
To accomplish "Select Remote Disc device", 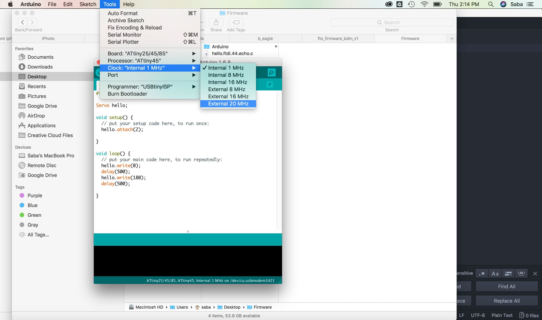I will point(42,165).
